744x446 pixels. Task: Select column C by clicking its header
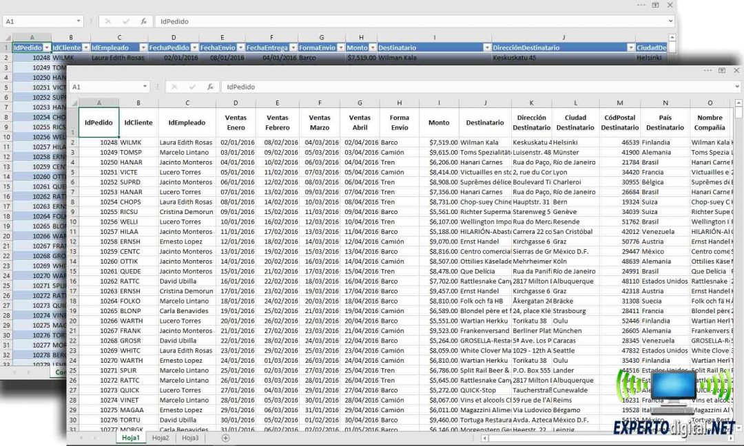pos(186,102)
